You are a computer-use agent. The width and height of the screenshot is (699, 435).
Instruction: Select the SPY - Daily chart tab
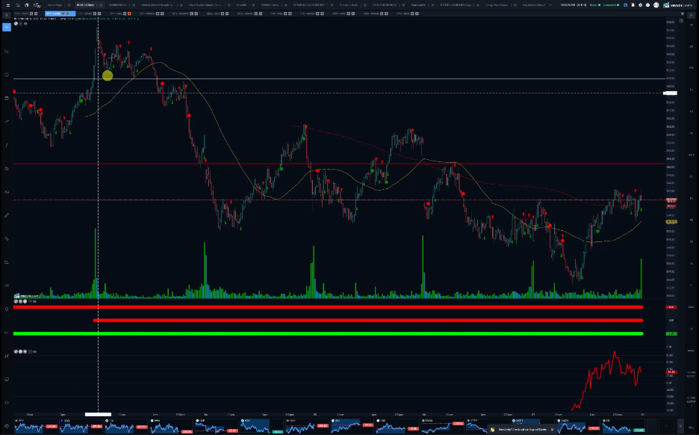pyautogui.click(x=116, y=13)
